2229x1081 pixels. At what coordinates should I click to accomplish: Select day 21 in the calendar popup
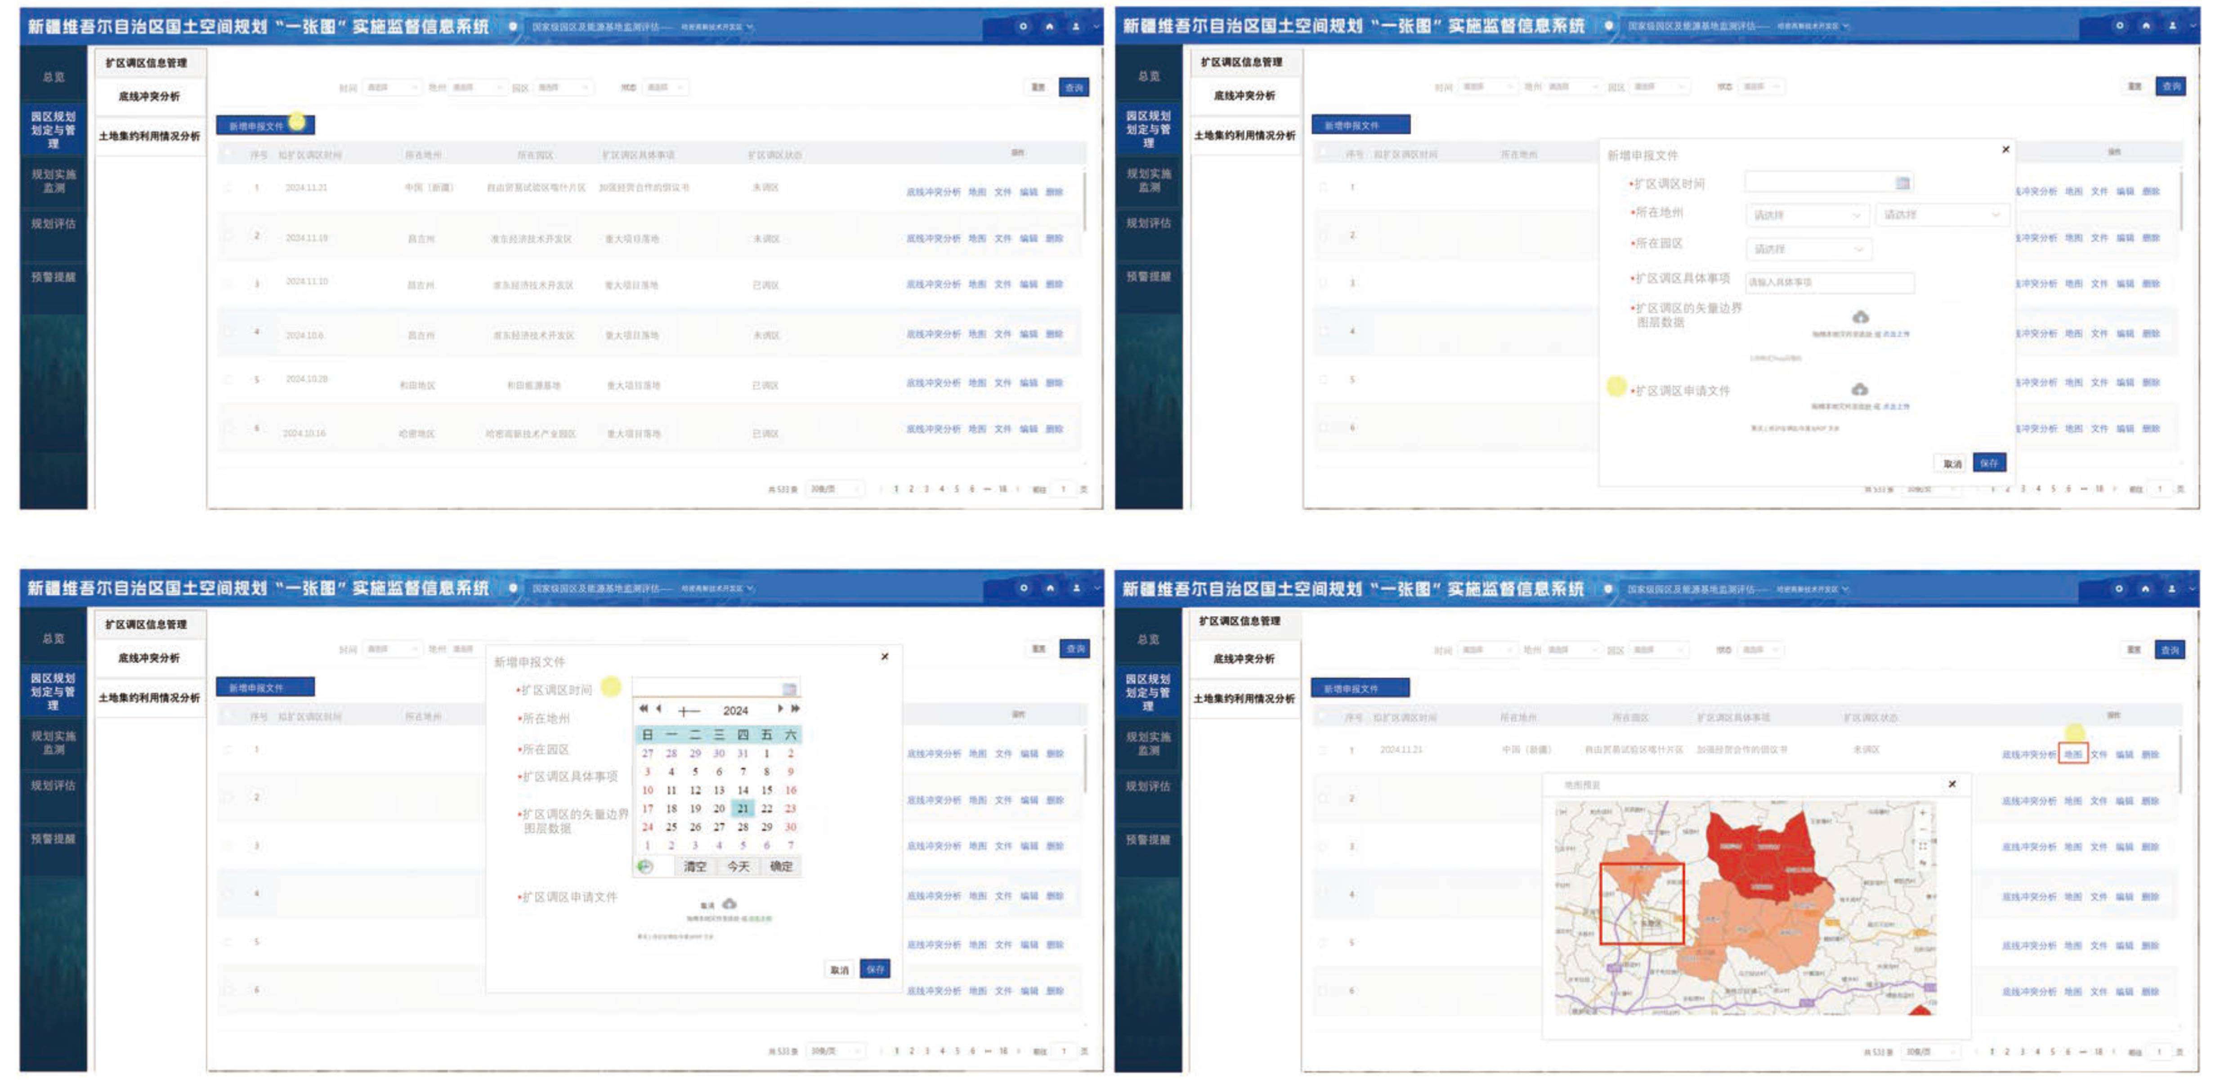tap(742, 808)
